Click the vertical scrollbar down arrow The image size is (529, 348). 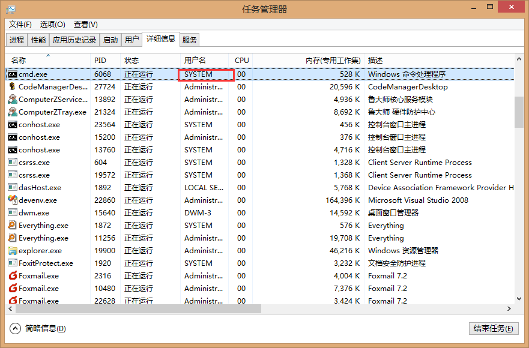[519, 299]
